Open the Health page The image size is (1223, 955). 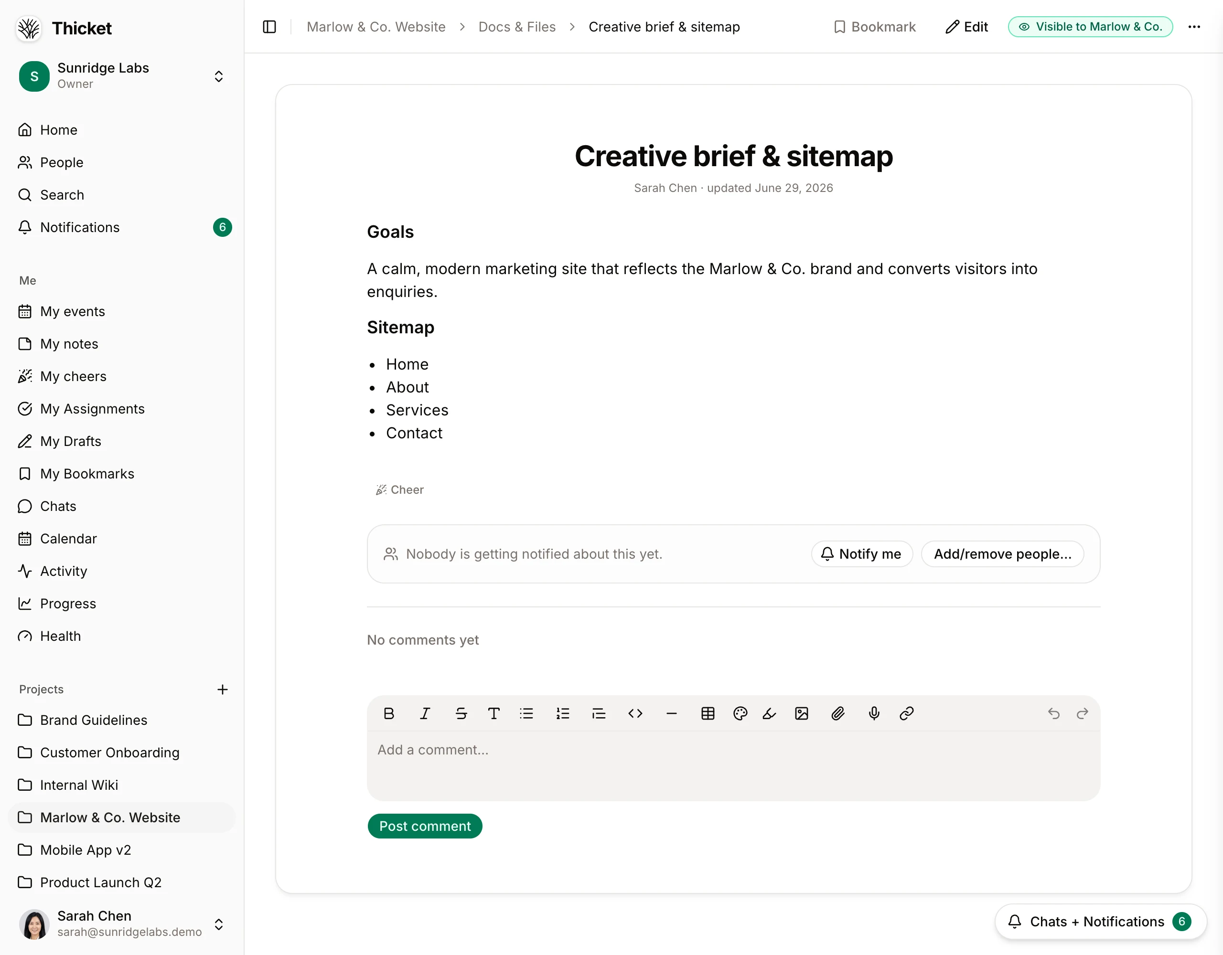(121, 636)
